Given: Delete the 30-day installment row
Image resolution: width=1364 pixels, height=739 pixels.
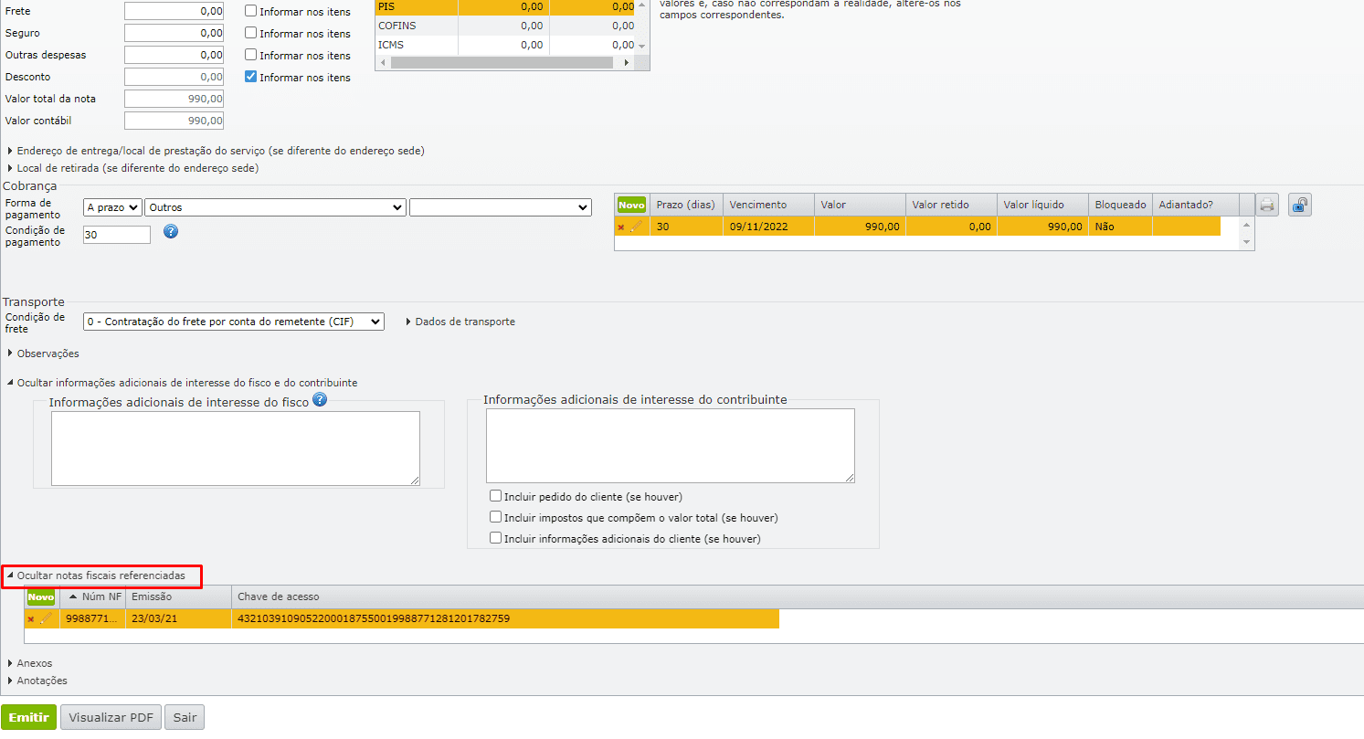Looking at the screenshot, I should [x=621, y=227].
